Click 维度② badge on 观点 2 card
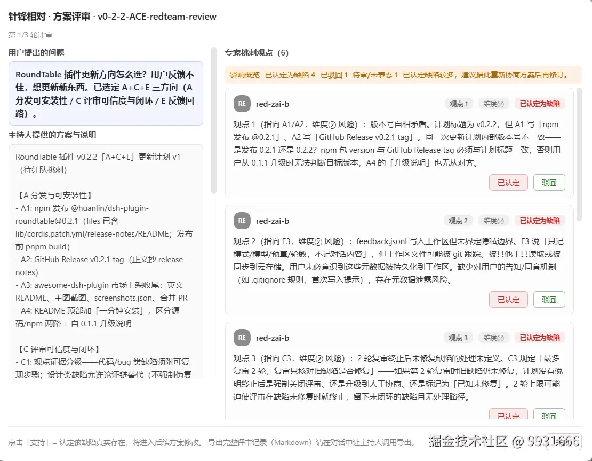Screen dimensions: 592x461 pos(493,221)
